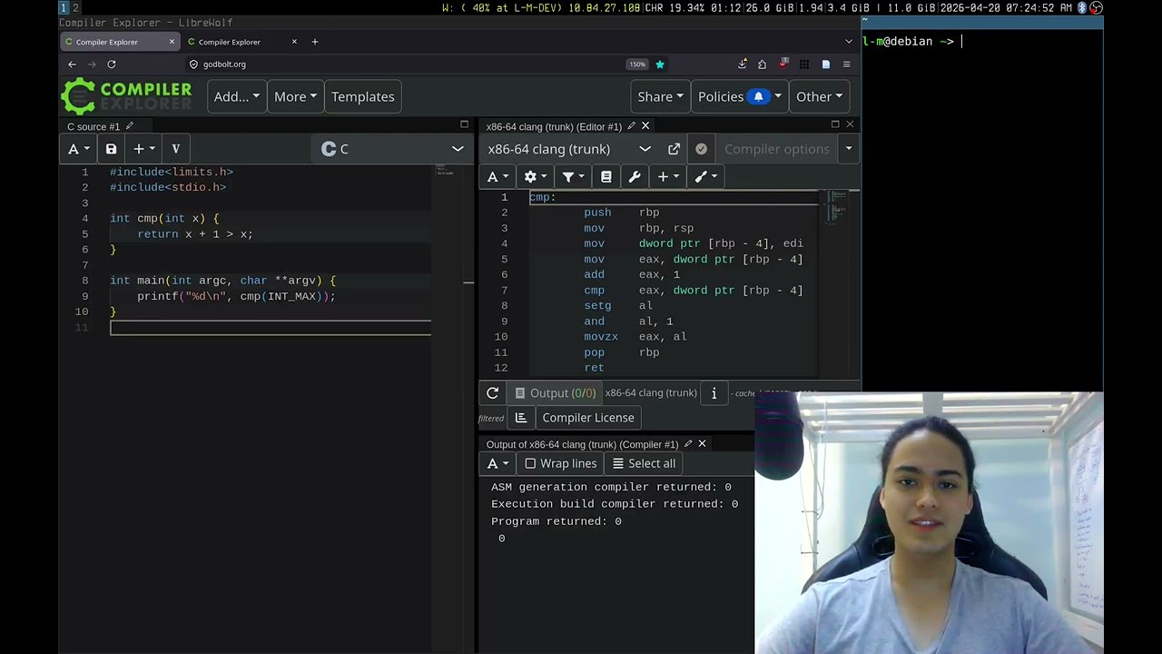The image size is (1162, 654).
Task: Click the Bluetooth icon in the system bar
Action: pos(1081,7)
